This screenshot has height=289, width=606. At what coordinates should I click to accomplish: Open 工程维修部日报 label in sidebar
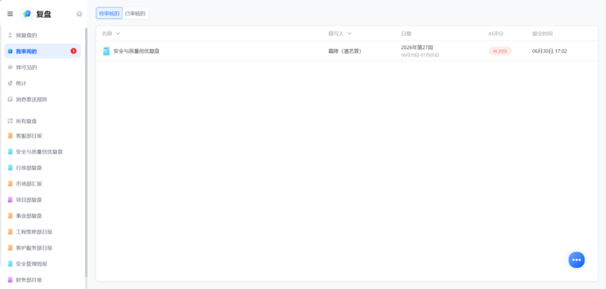(34, 232)
